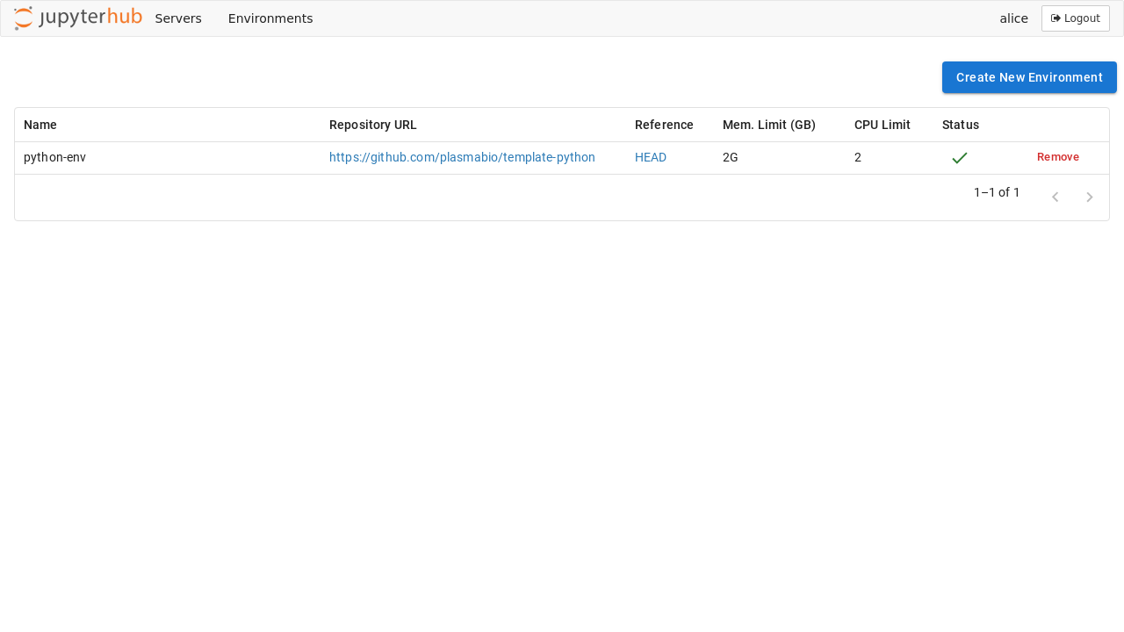Click the 2G memory limit cell

click(x=731, y=157)
